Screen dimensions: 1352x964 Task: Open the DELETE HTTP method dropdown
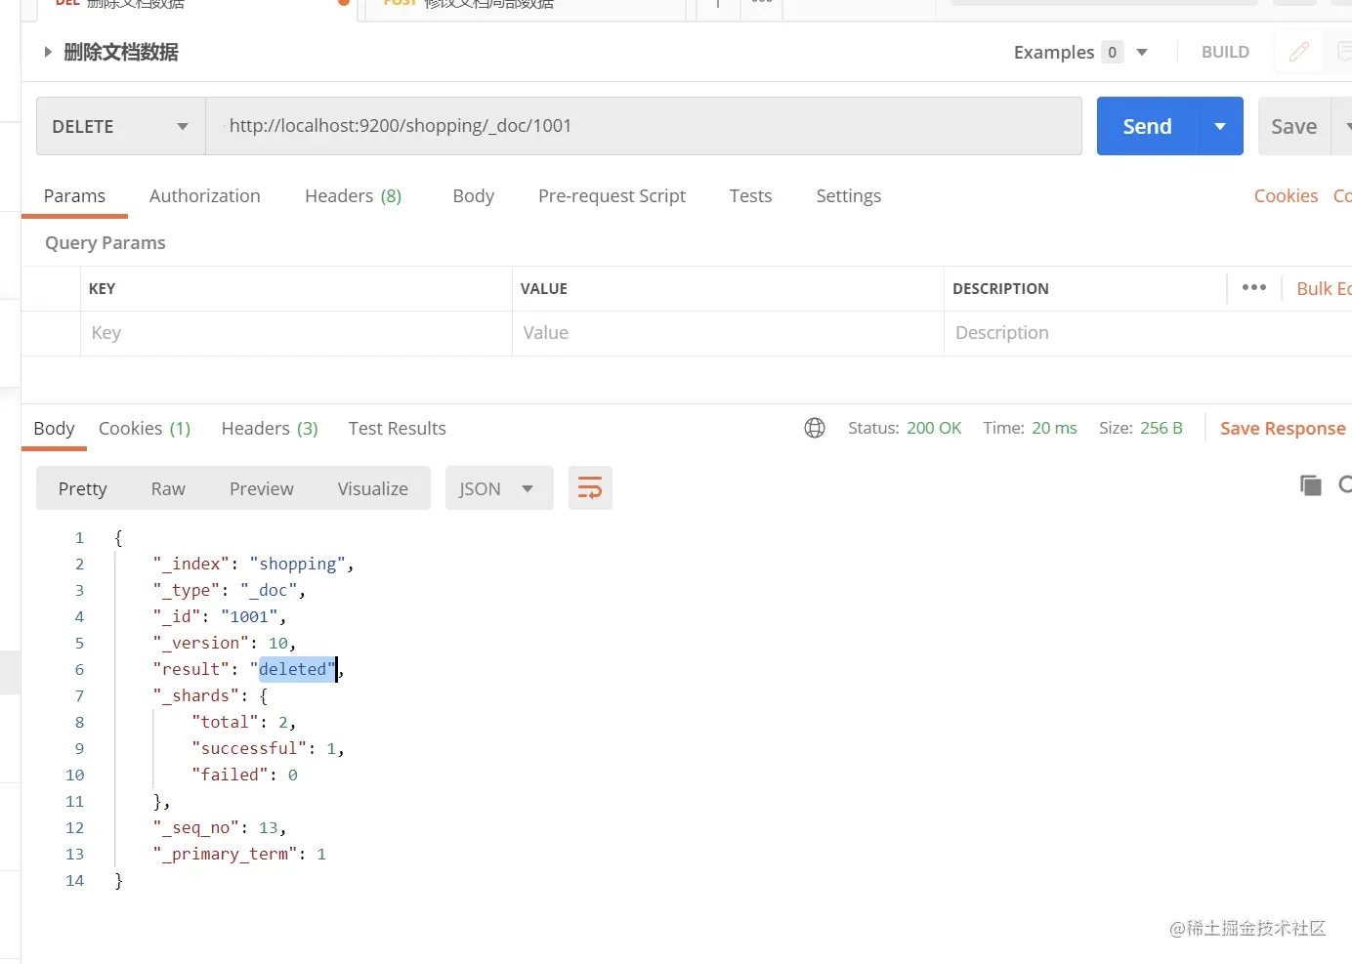(120, 126)
